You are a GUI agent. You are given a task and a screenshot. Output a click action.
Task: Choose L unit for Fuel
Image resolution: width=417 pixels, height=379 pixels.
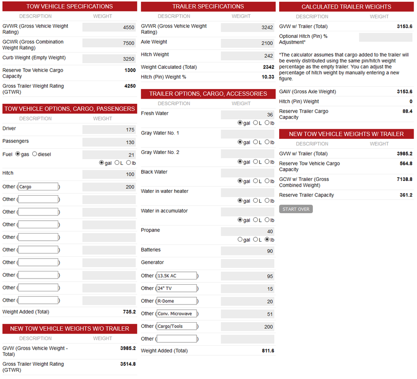coord(117,163)
